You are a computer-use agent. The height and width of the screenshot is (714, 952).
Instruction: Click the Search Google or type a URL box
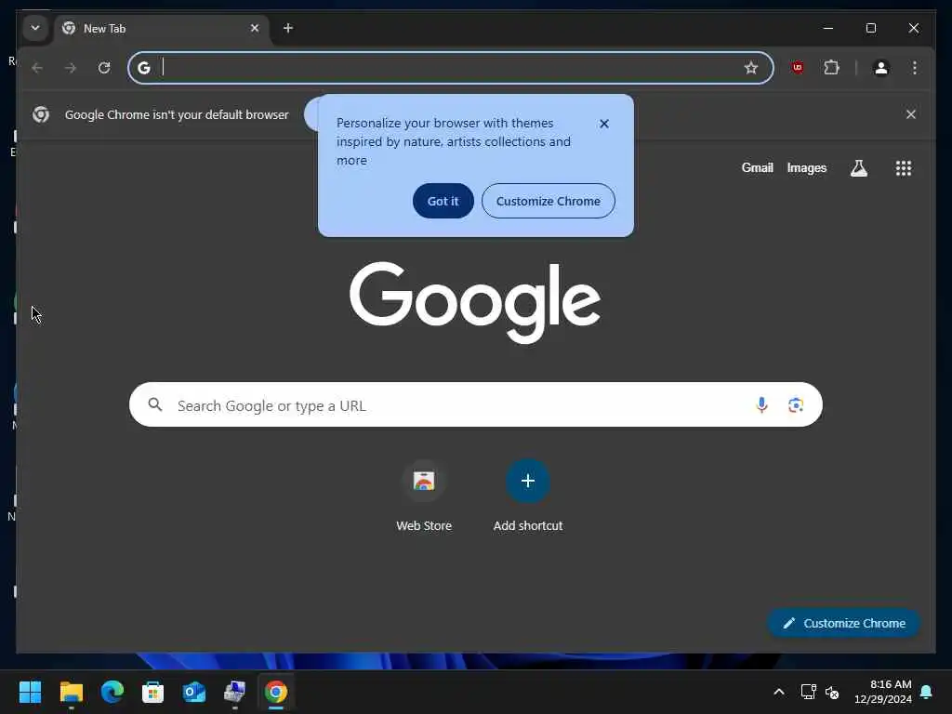475,405
